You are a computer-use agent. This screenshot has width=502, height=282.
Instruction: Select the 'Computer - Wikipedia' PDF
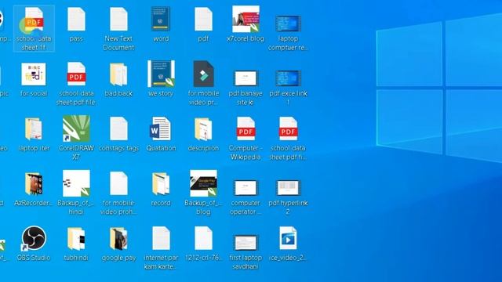pyautogui.click(x=246, y=128)
